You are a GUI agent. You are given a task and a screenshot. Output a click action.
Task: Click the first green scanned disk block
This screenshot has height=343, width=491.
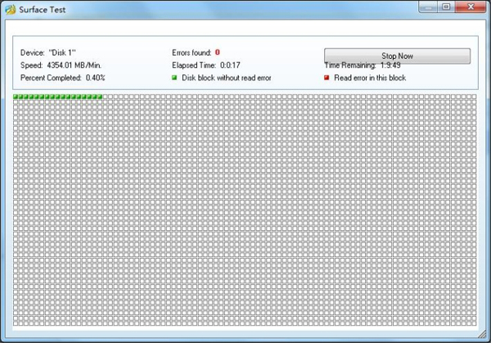[16, 97]
